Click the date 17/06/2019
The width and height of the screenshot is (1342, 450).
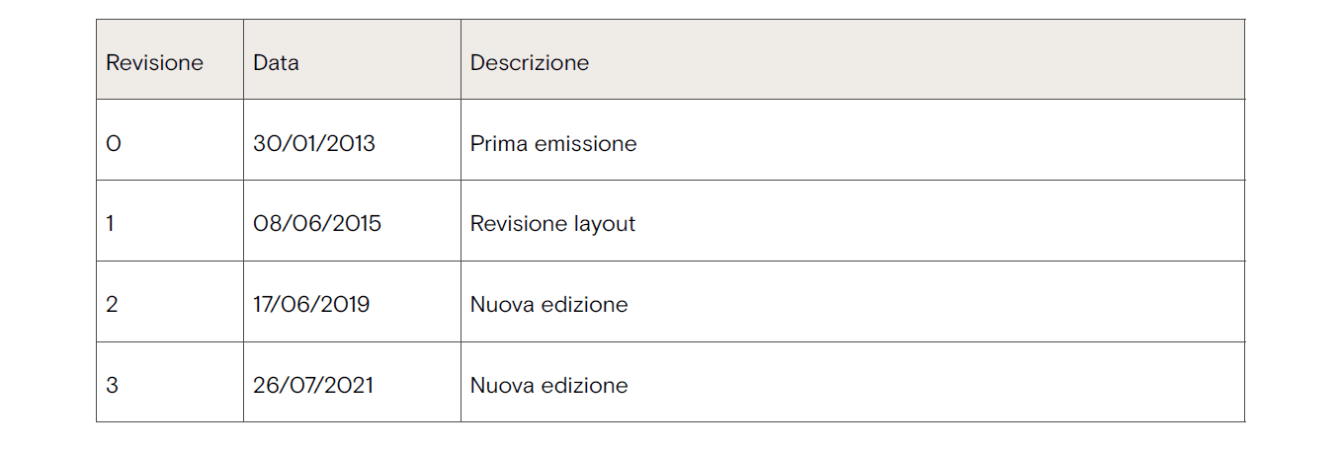(311, 305)
